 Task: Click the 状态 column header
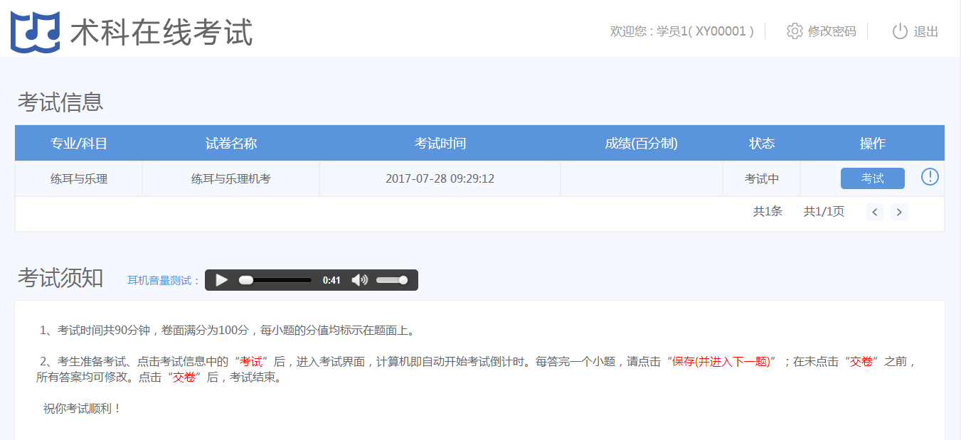click(761, 144)
